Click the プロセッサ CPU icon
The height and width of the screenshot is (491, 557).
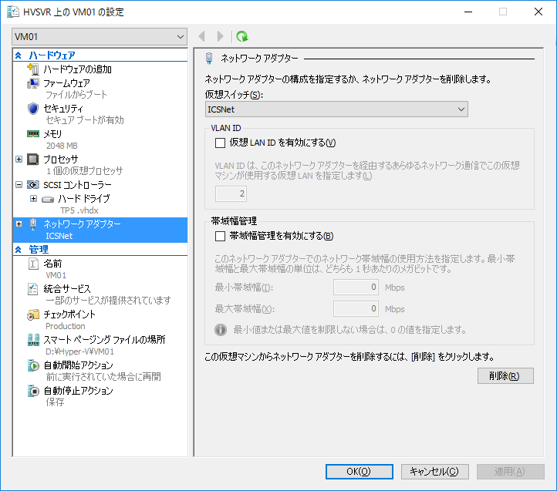pyautogui.click(x=33, y=160)
